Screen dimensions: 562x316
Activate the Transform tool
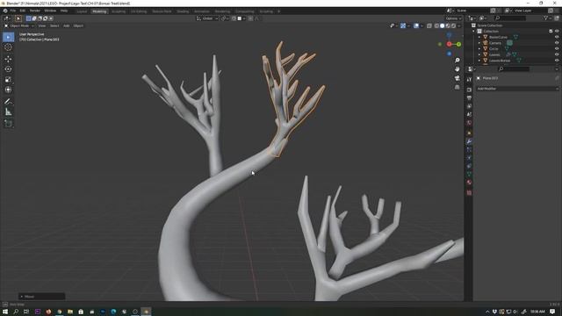[8, 90]
